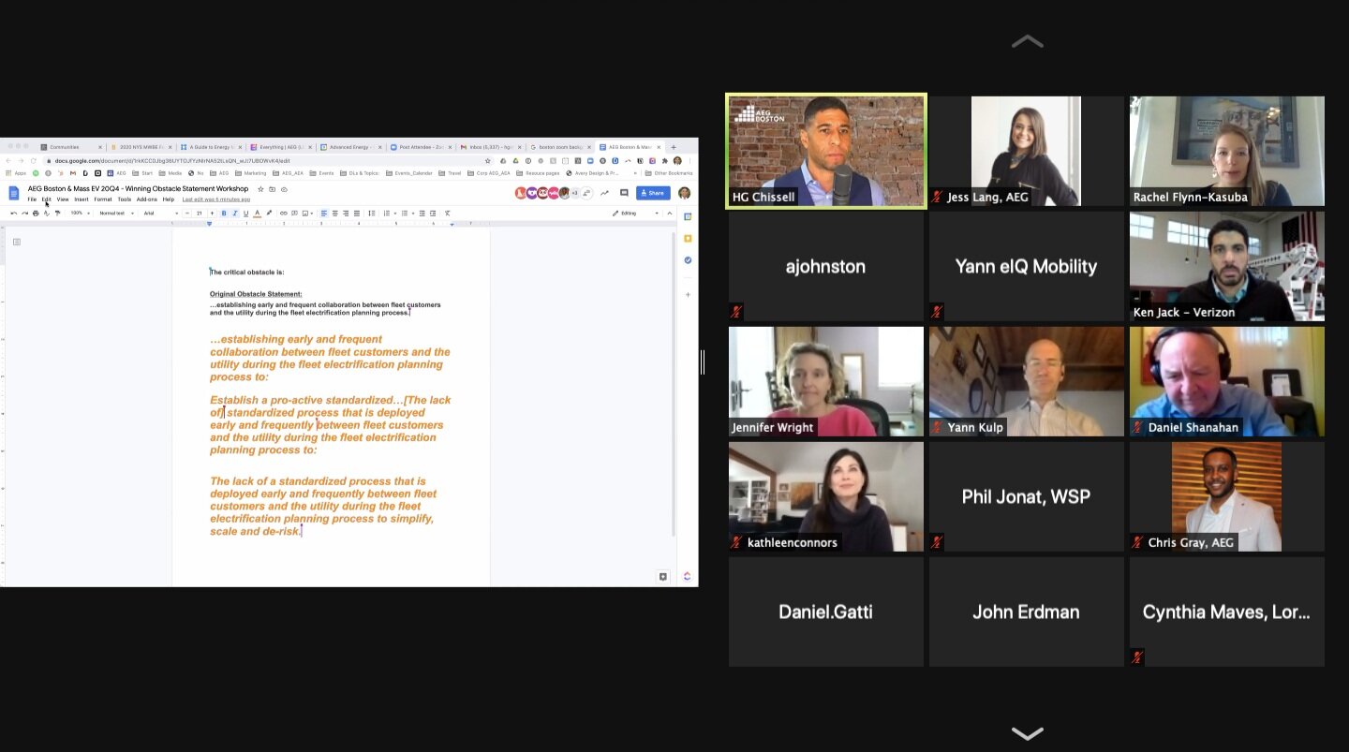Open the line spacing menu
The image size is (1349, 752).
point(372,214)
